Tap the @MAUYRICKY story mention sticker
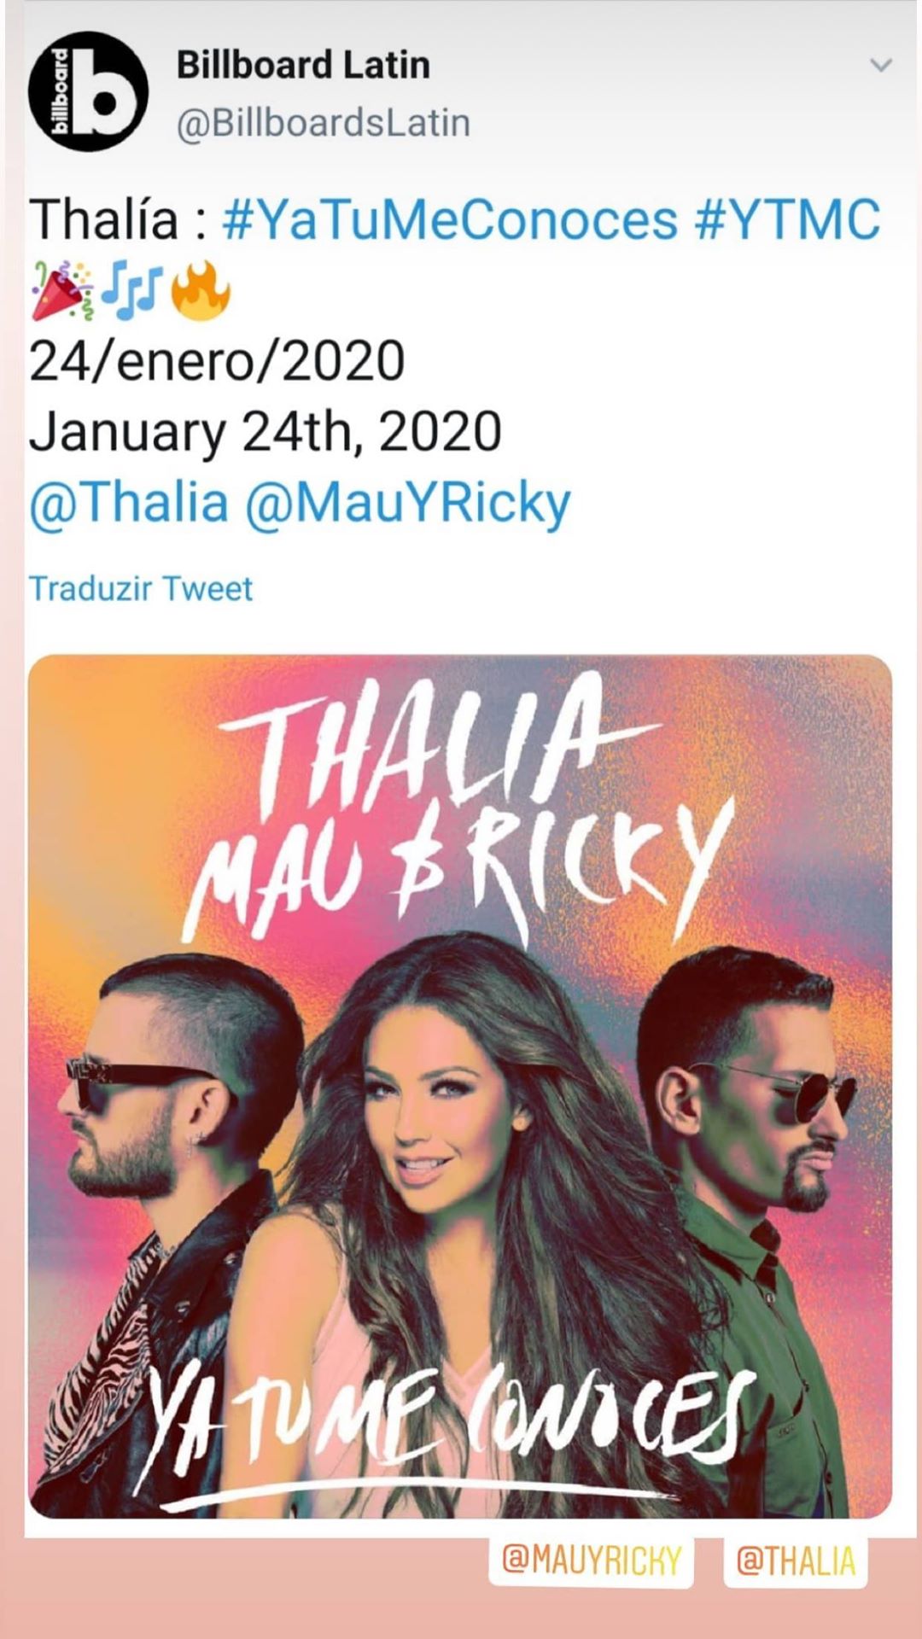Image resolution: width=922 pixels, height=1639 pixels. (x=592, y=1560)
